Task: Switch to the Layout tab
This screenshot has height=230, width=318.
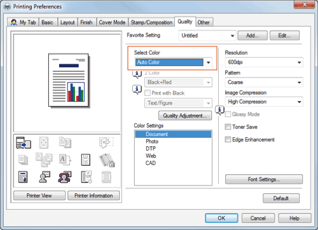Action: coord(67,22)
